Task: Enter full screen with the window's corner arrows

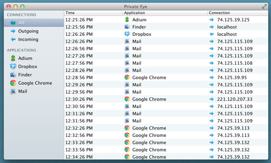Action: tap(264, 7)
